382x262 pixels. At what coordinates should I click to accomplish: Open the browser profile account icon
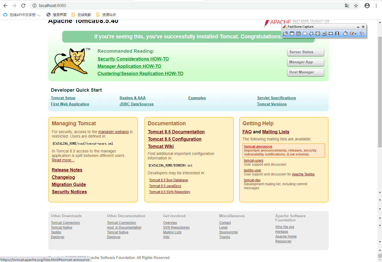click(367, 6)
